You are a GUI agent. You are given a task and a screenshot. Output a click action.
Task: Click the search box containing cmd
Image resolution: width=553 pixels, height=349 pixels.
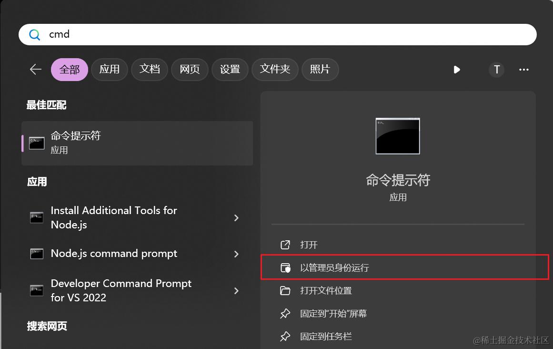[x=278, y=35]
